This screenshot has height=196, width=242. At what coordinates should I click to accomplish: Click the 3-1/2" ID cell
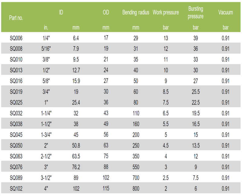tap(46, 178)
